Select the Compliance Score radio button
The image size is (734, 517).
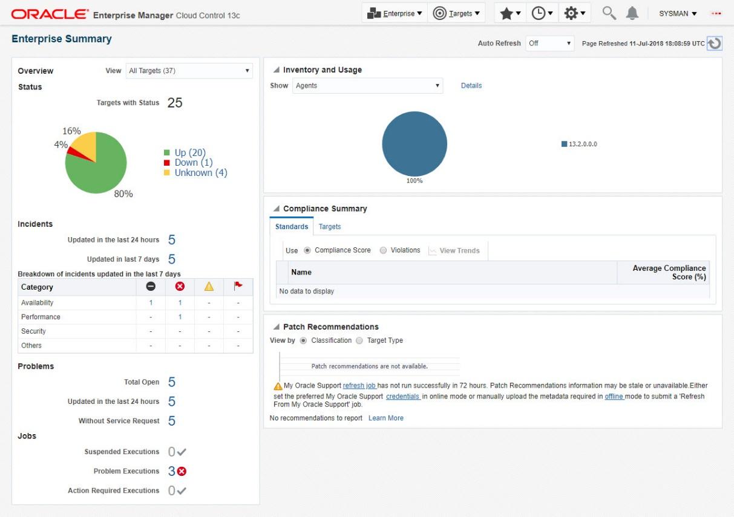click(307, 250)
